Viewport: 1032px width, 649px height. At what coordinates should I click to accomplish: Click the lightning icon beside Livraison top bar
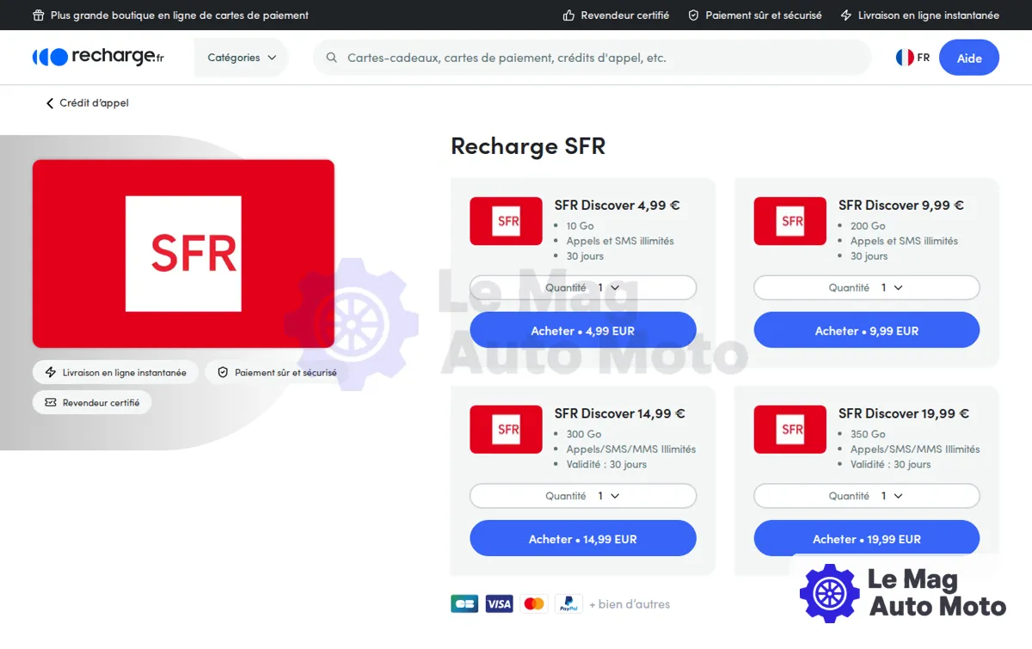pyautogui.click(x=846, y=15)
